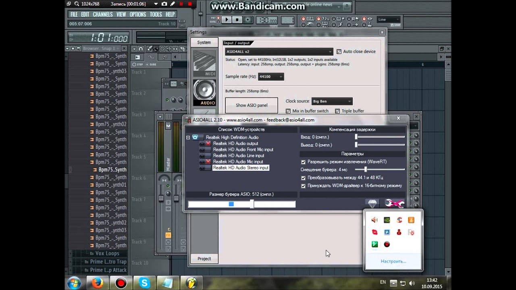Image resolution: width=516 pixels, height=290 pixels.
Task: Collapse the Realtek High Definition Audio tree
Action: (x=188, y=137)
